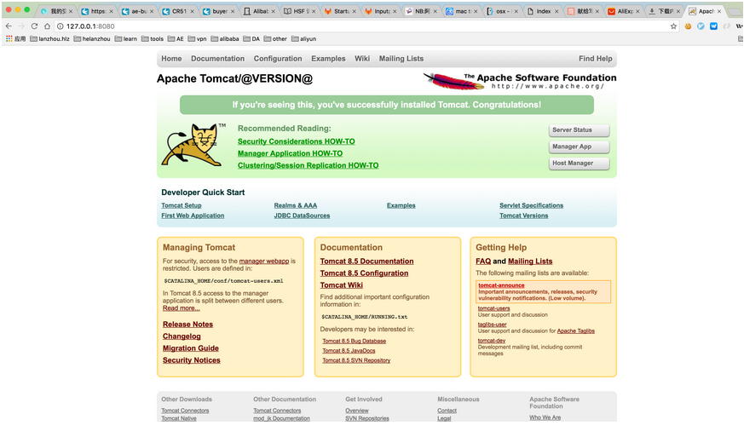Click the cookie extension icon

688,26
